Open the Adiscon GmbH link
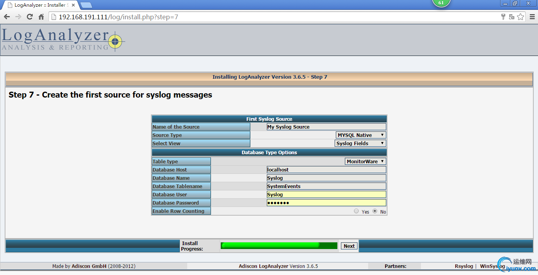The width and height of the screenshot is (538, 275). click(89, 266)
